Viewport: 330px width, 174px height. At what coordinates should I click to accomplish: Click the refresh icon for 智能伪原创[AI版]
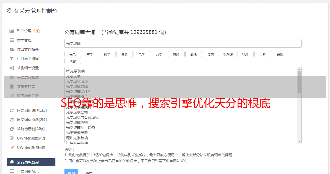[12, 129]
